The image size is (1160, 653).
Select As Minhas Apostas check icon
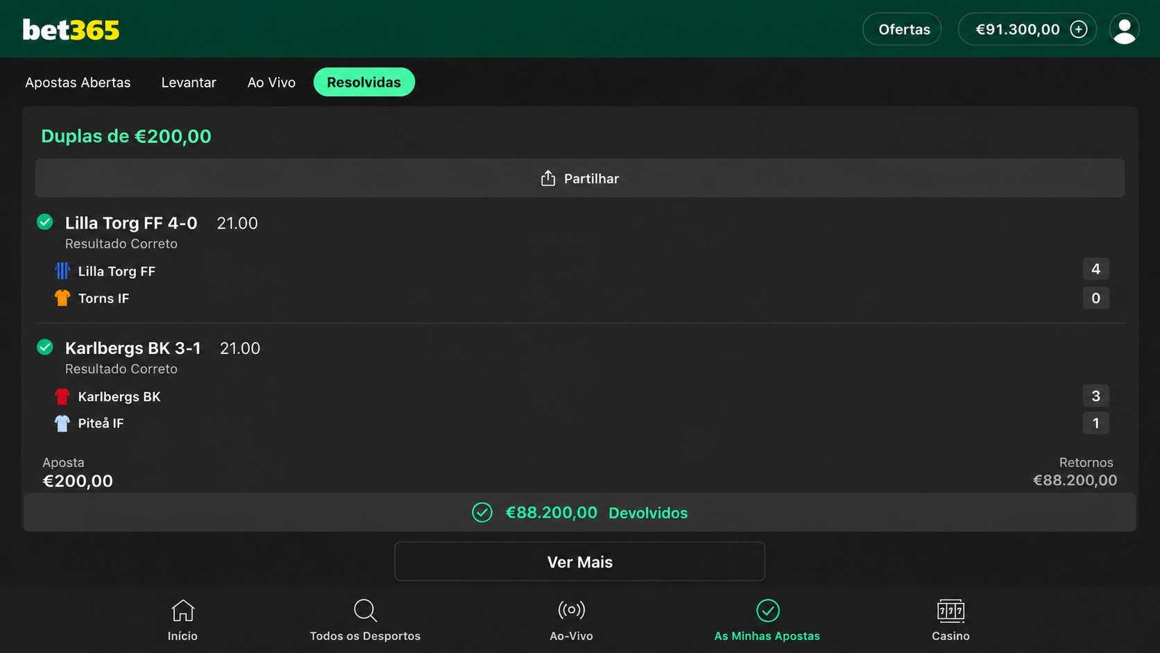coord(767,611)
